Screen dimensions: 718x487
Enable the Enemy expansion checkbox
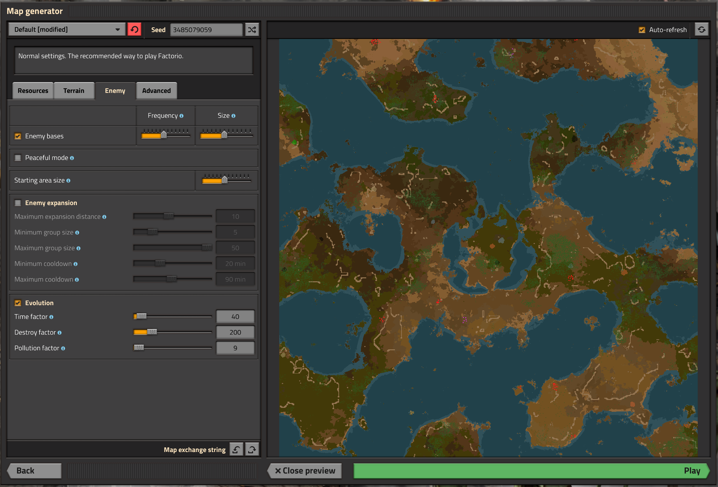point(18,203)
